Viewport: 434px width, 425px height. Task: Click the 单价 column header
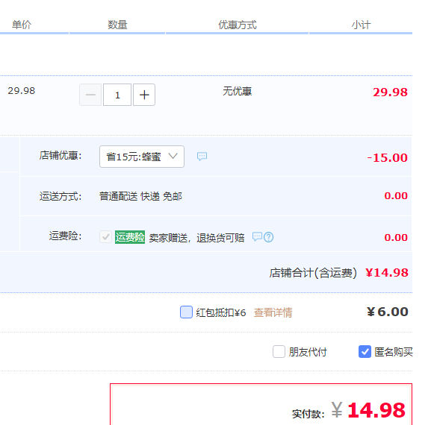tap(22, 25)
